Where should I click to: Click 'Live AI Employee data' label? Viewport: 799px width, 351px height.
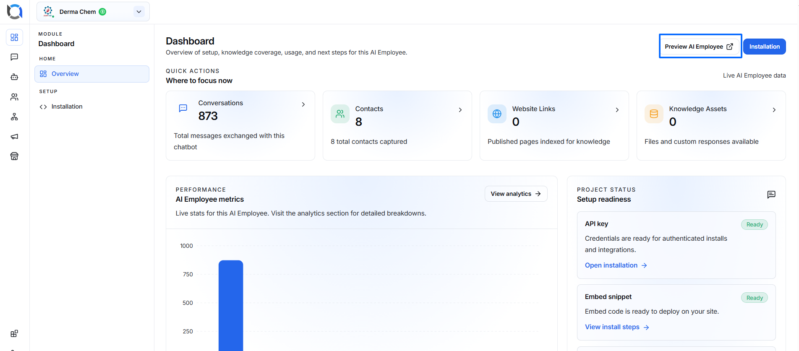pos(755,75)
